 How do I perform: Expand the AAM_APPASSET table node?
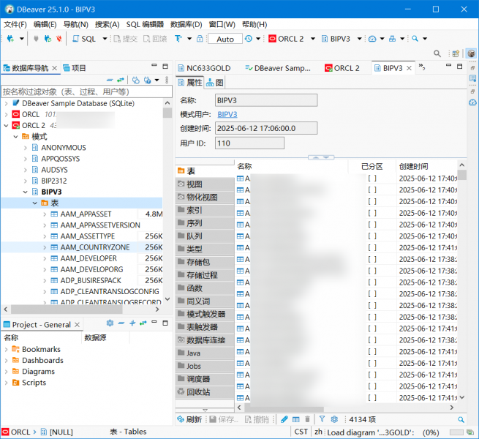click(45, 214)
